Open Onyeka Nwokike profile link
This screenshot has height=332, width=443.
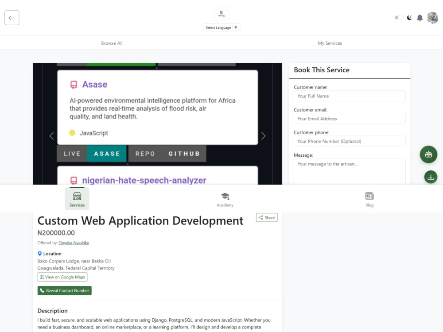tap(74, 243)
